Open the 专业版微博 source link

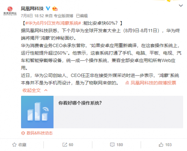point(63,16)
